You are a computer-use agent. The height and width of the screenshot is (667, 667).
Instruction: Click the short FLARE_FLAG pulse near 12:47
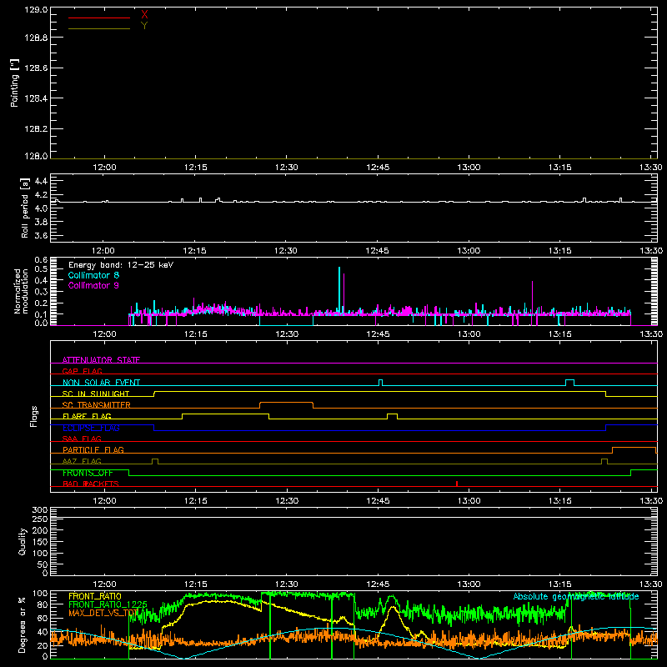click(392, 416)
